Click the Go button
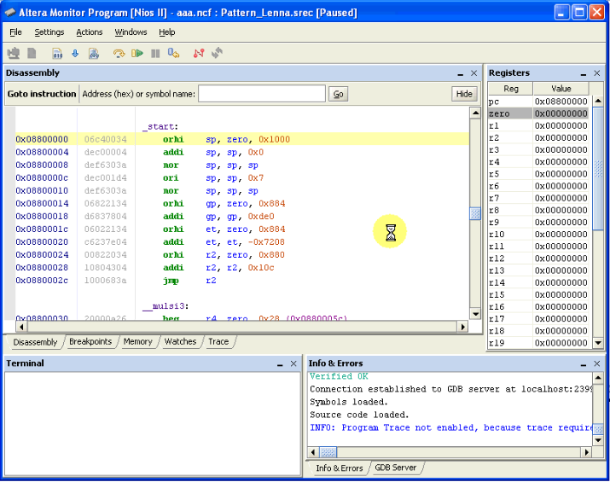 (x=338, y=94)
